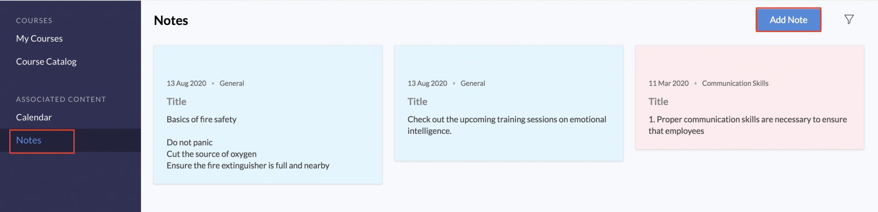Open the Basics of fire safety note

[x=268, y=115]
